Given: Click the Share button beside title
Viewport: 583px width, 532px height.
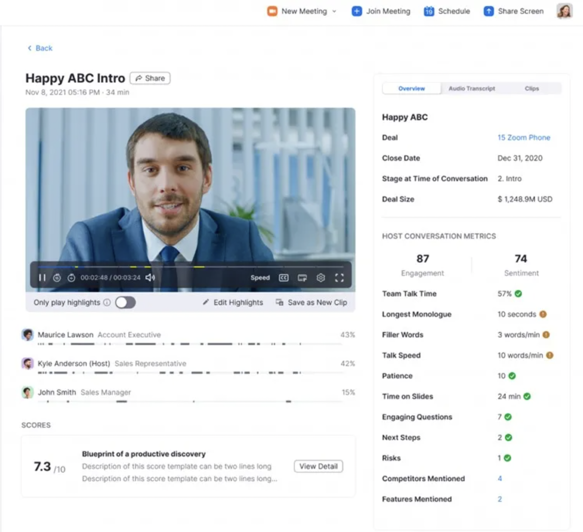Looking at the screenshot, I should [x=150, y=78].
